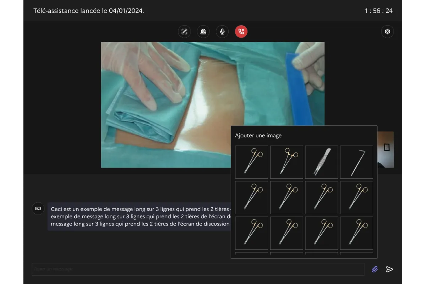
Task: Click the VR headset icon beside the chat message
Action: pyautogui.click(x=38, y=209)
